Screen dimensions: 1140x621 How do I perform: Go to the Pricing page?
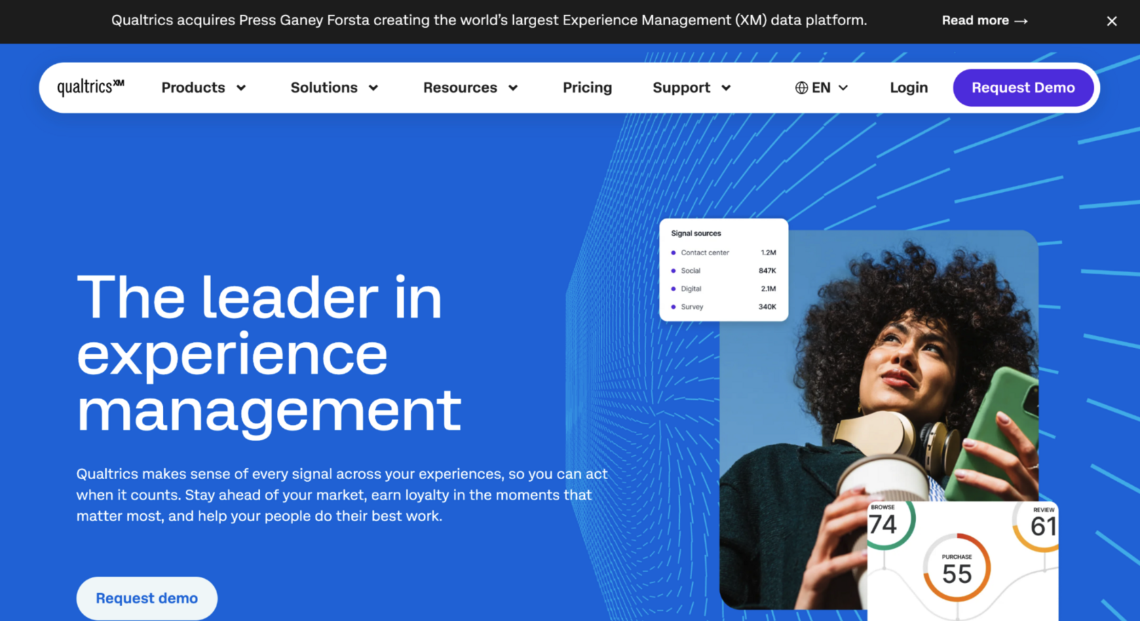[x=587, y=88]
